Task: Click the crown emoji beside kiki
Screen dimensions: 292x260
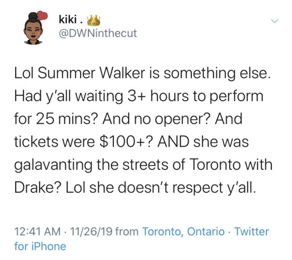Action: click(x=94, y=21)
